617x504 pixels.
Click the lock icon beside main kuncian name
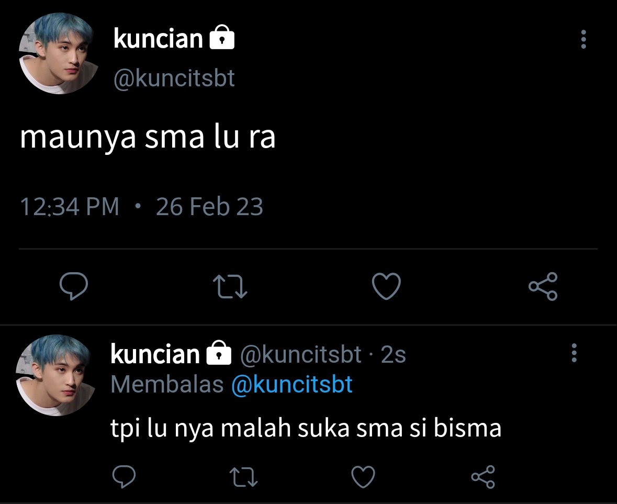coord(222,37)
